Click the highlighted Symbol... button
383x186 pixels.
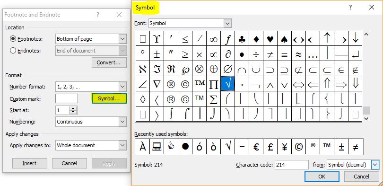109,98
